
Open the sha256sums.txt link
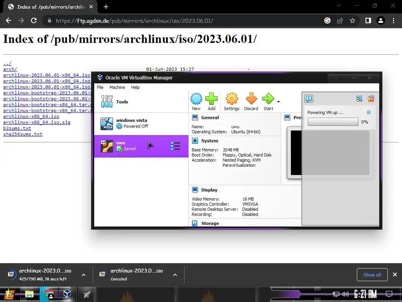tap(22, 134)
